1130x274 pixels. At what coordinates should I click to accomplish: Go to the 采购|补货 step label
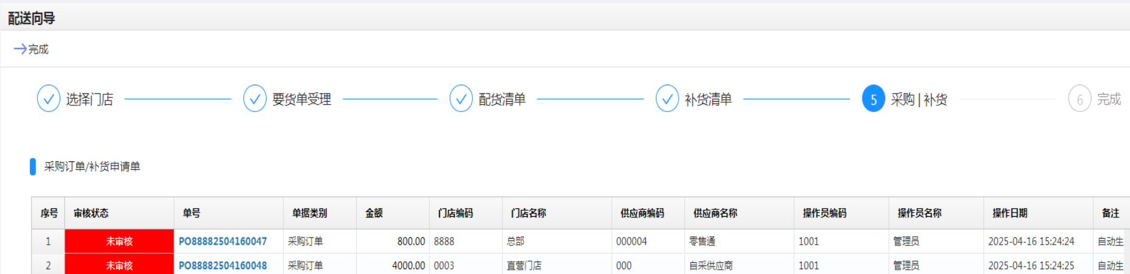[919, 99]
